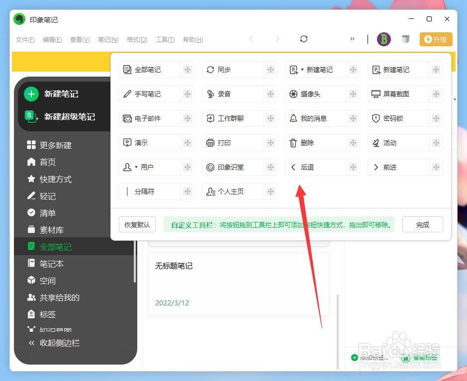Open the 文件(F) menu
This screenshot has width=467, height=381.
(x=25, y=40)
